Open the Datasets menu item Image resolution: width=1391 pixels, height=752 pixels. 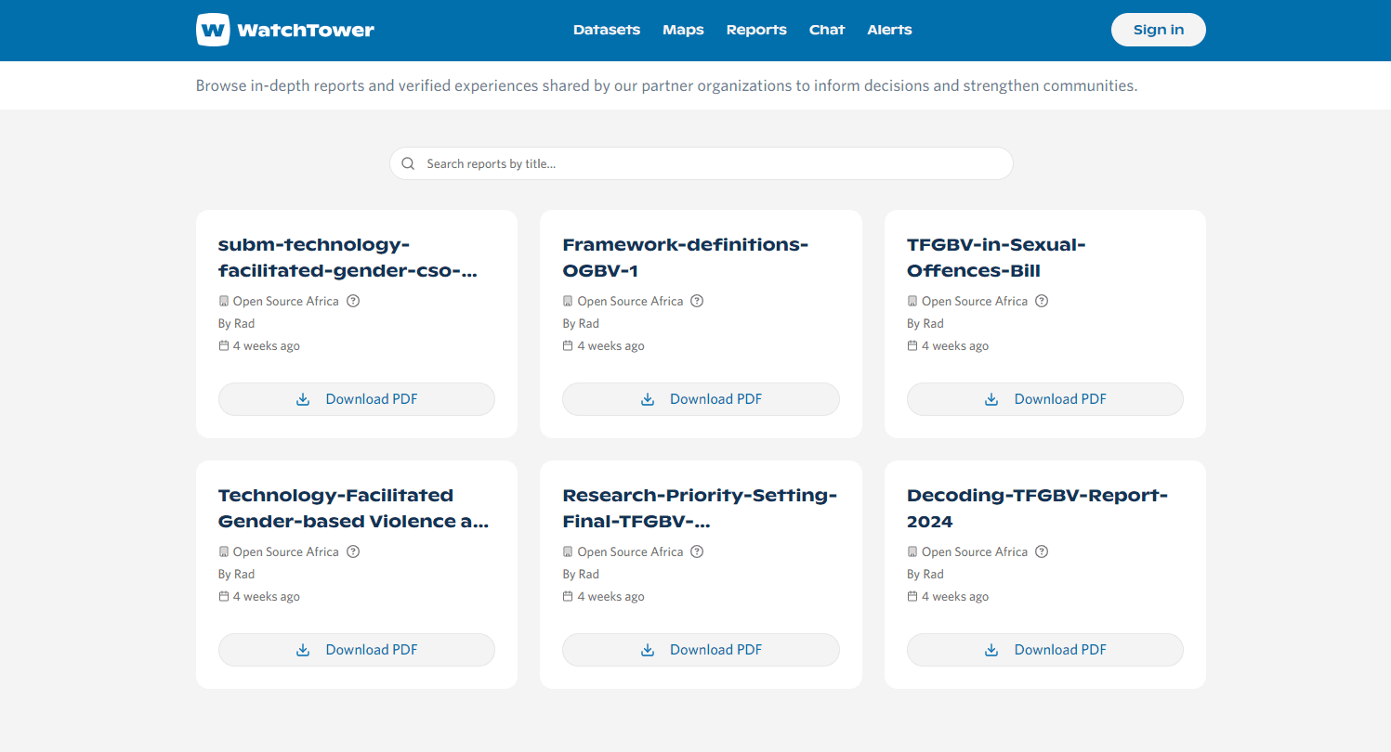(x=607, y=30)
